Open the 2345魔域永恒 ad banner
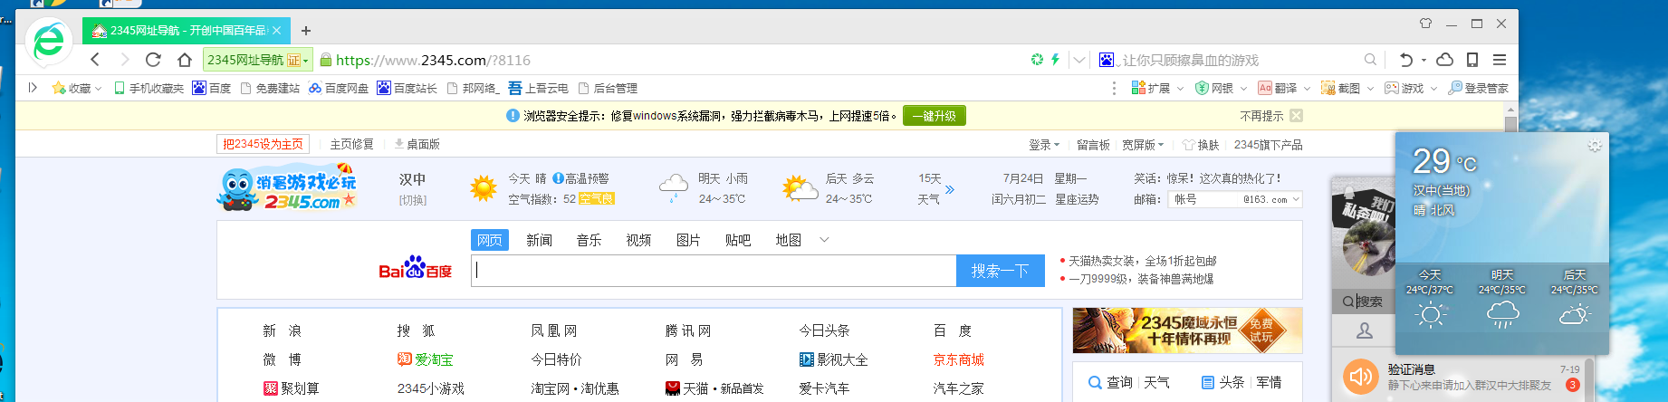Image resolution: width=1668 pixels, height=402 pixels. tap(1187, 330)
